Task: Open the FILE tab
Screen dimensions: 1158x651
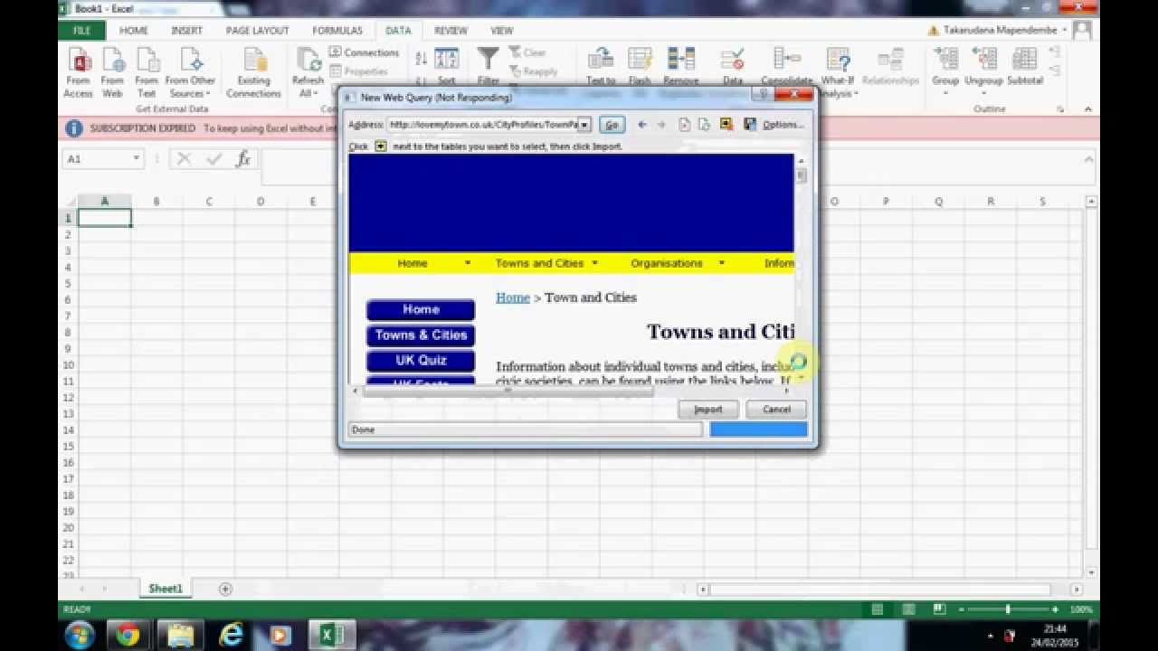Action: (81, 31)
